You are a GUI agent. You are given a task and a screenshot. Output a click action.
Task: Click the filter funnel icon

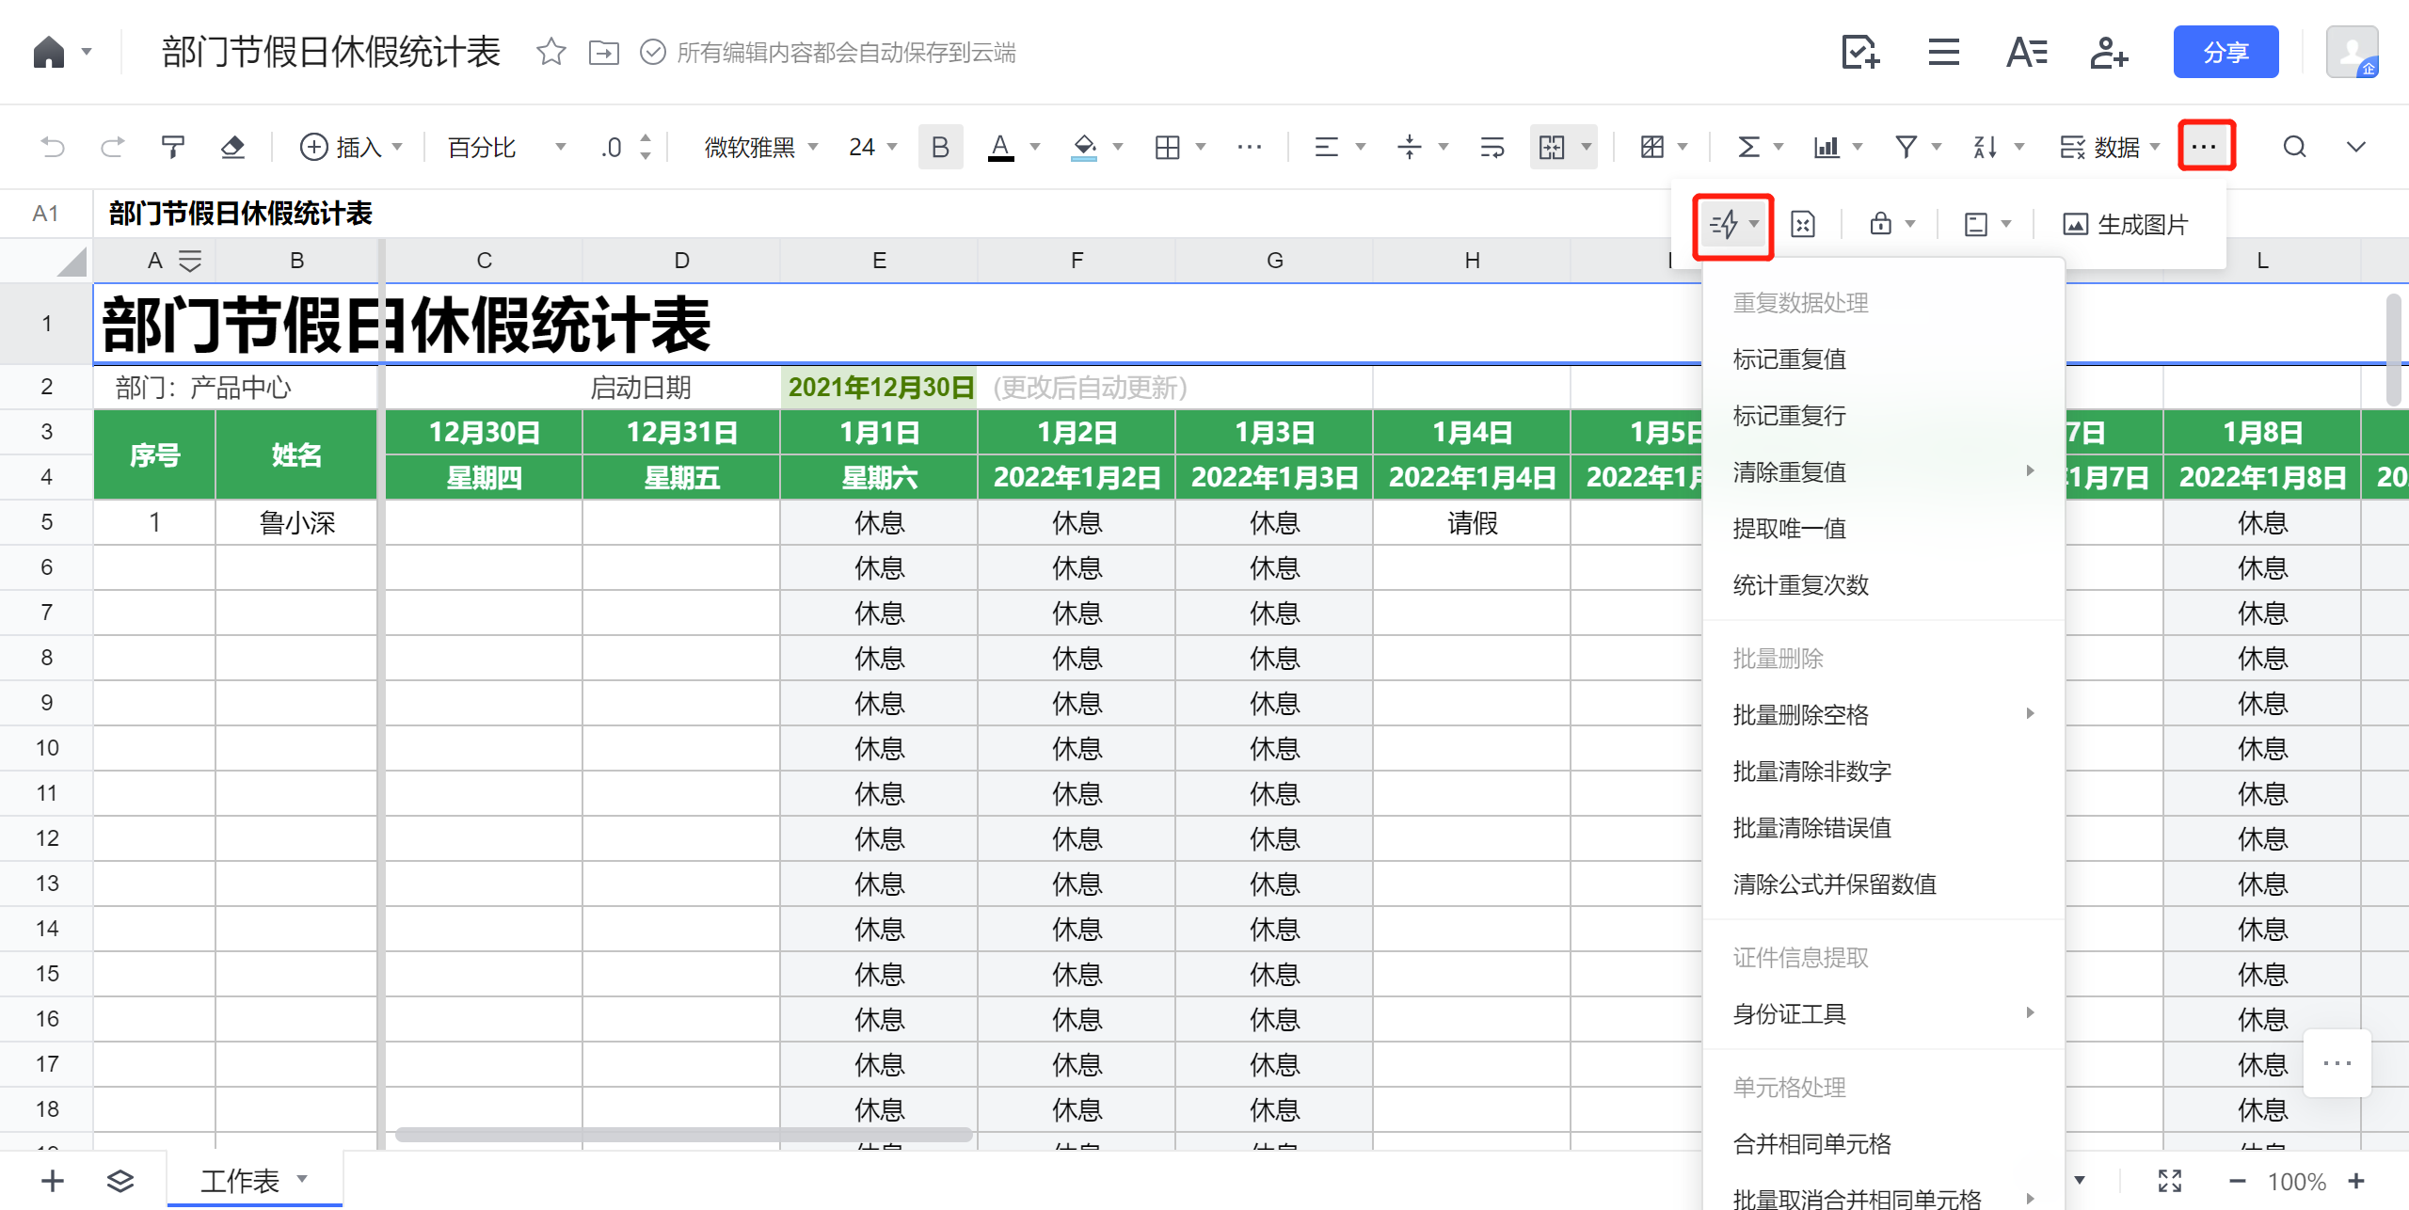tap(1906, 147)
